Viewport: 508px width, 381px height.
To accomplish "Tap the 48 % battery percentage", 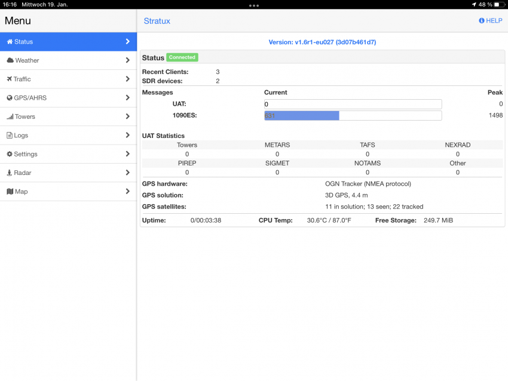I will pyautogui.click(x=485, y=5).
